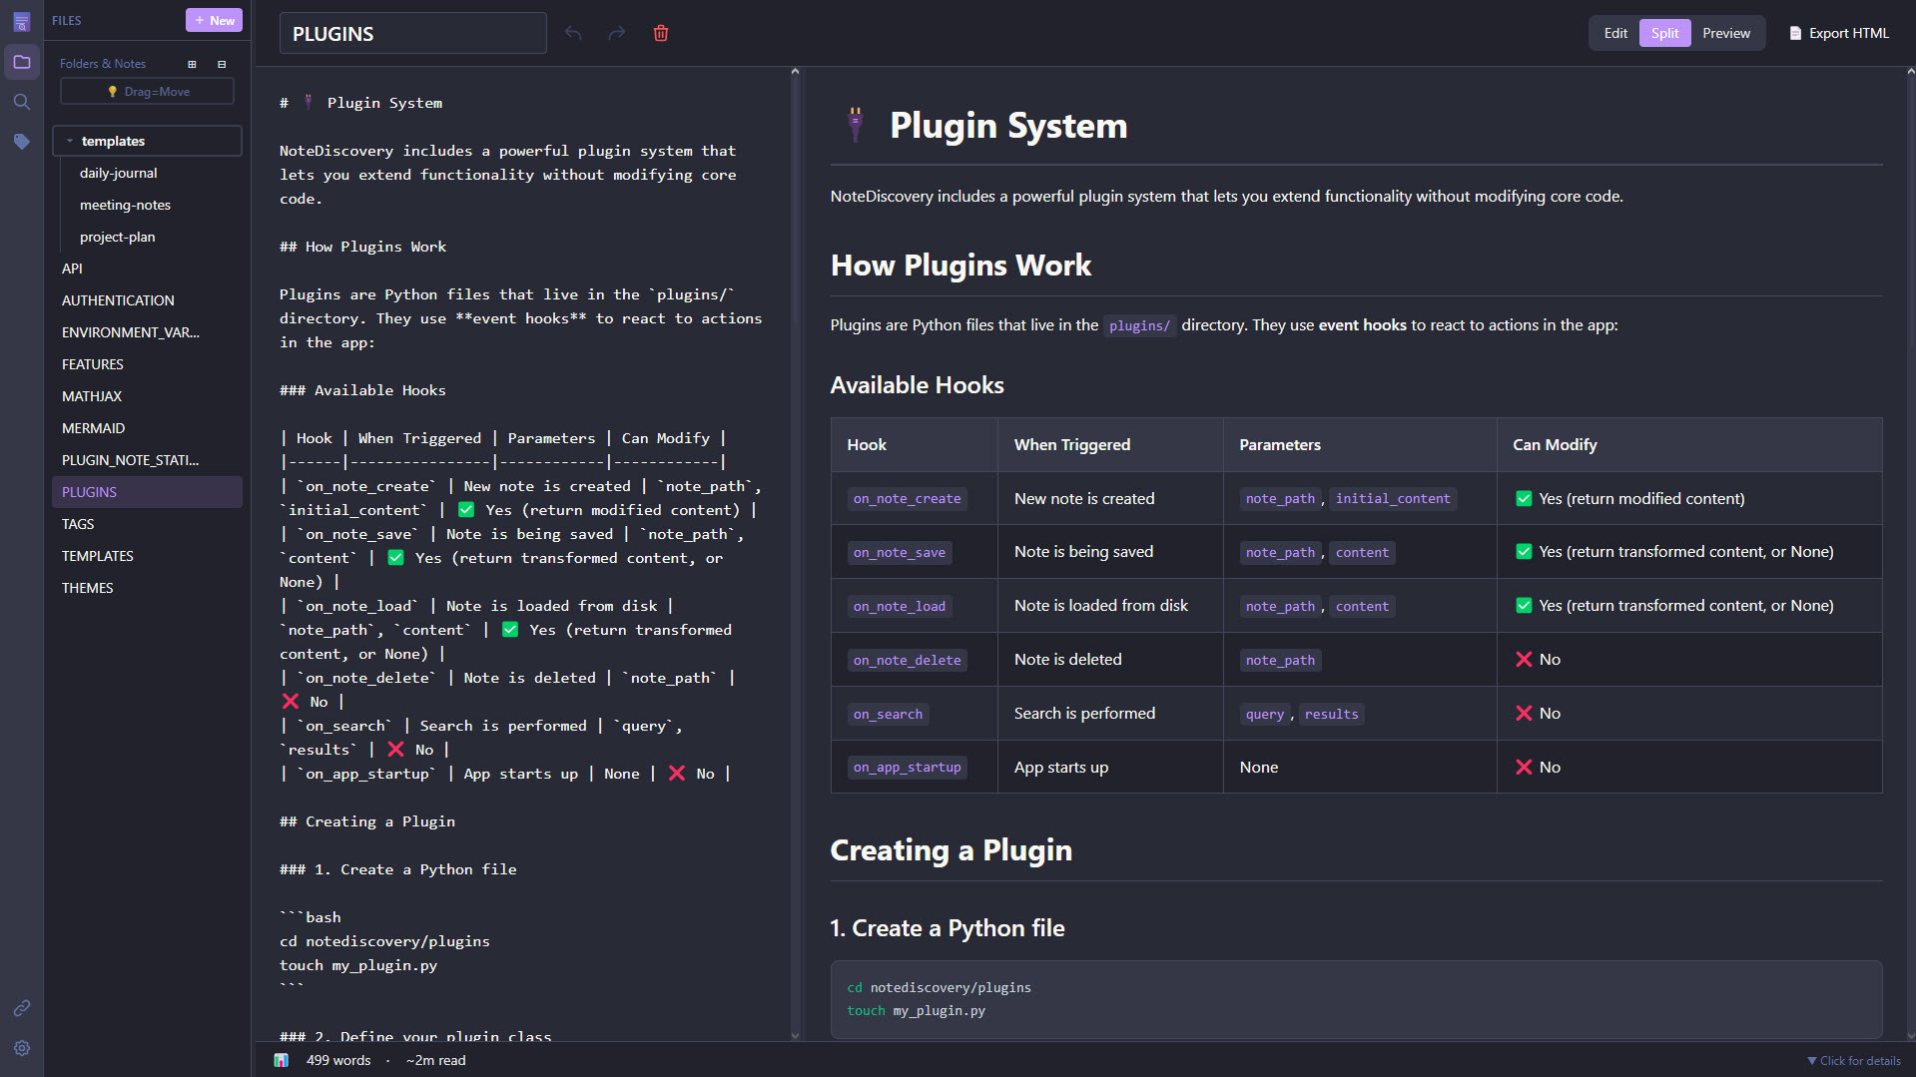The height and width of the screenshot is (1077, 1916).
Task: Redo the last edit
Action: (x=617, y=33)
